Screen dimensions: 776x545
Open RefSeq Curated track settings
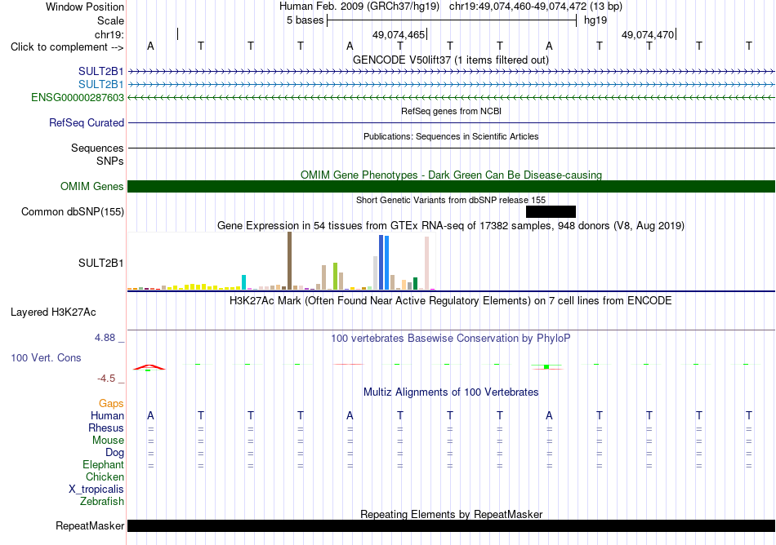pyautogui.click(x=86, y=122)
